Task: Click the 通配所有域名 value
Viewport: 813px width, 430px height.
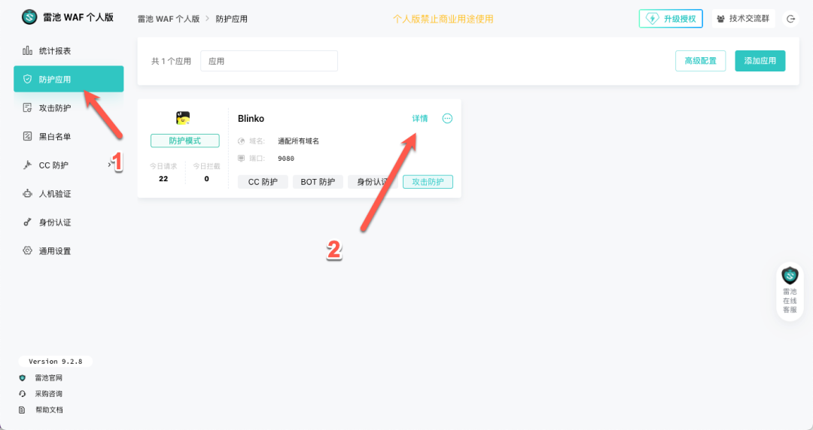Action: [298, 141]
